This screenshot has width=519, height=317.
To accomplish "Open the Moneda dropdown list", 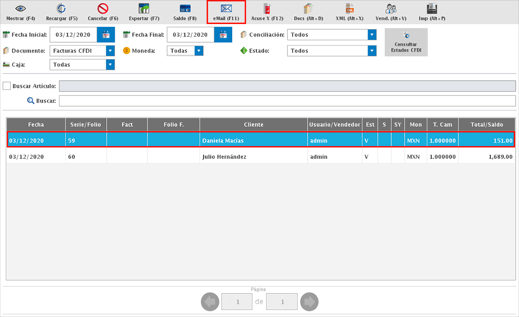I will click(199, 50).
